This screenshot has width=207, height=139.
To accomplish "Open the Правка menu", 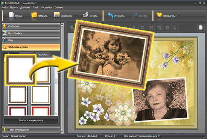I will pos(14,8).
